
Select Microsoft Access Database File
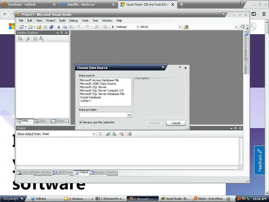click(99, 80)
